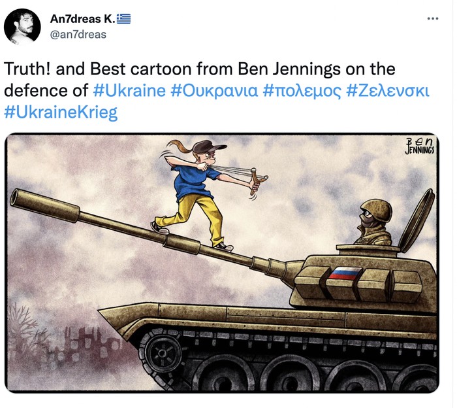Viewport: 457px width, 408px height.
Task: Select the #Ζελενσκι hashtag
Action: click(x=388, y=91)
